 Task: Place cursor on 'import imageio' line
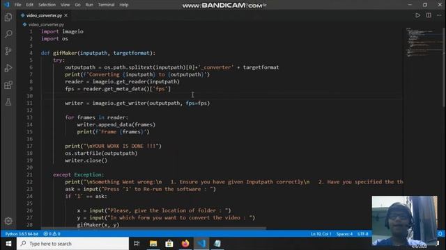[x=62, y=31]
